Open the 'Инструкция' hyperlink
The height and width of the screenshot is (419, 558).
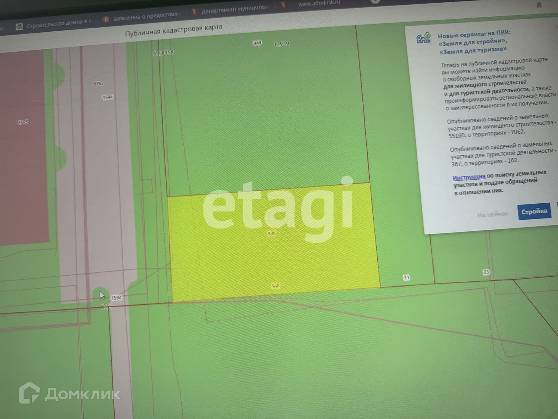point(469,177)
